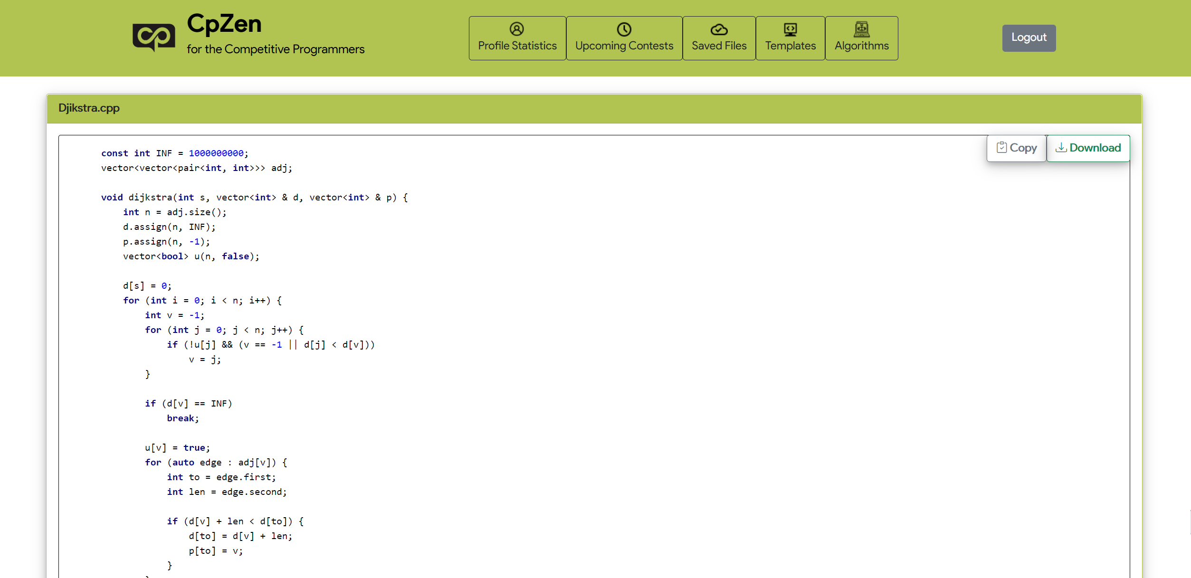Click the download arrow icon beside Download
1191x578 pixels.
pos(1061,148)
